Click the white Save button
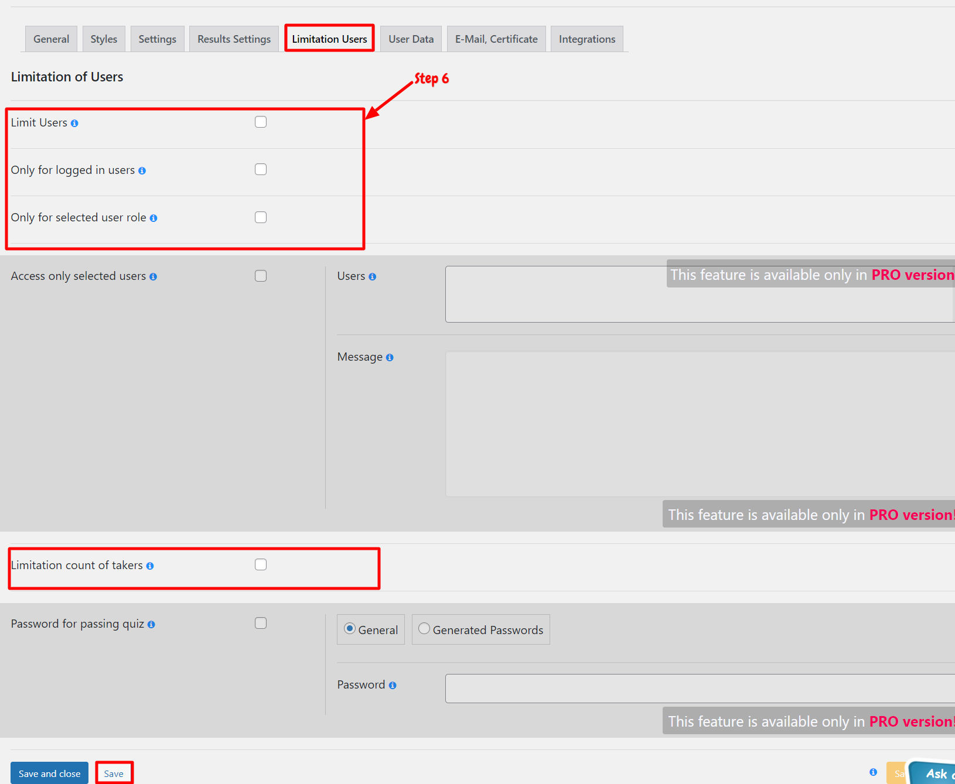 [x=114, y=773]
